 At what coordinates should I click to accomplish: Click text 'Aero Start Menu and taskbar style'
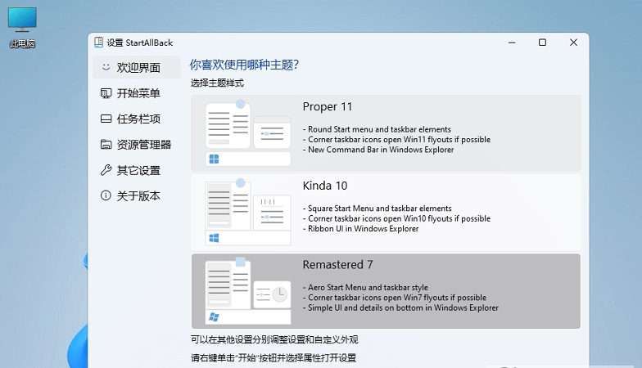[368, 288]
